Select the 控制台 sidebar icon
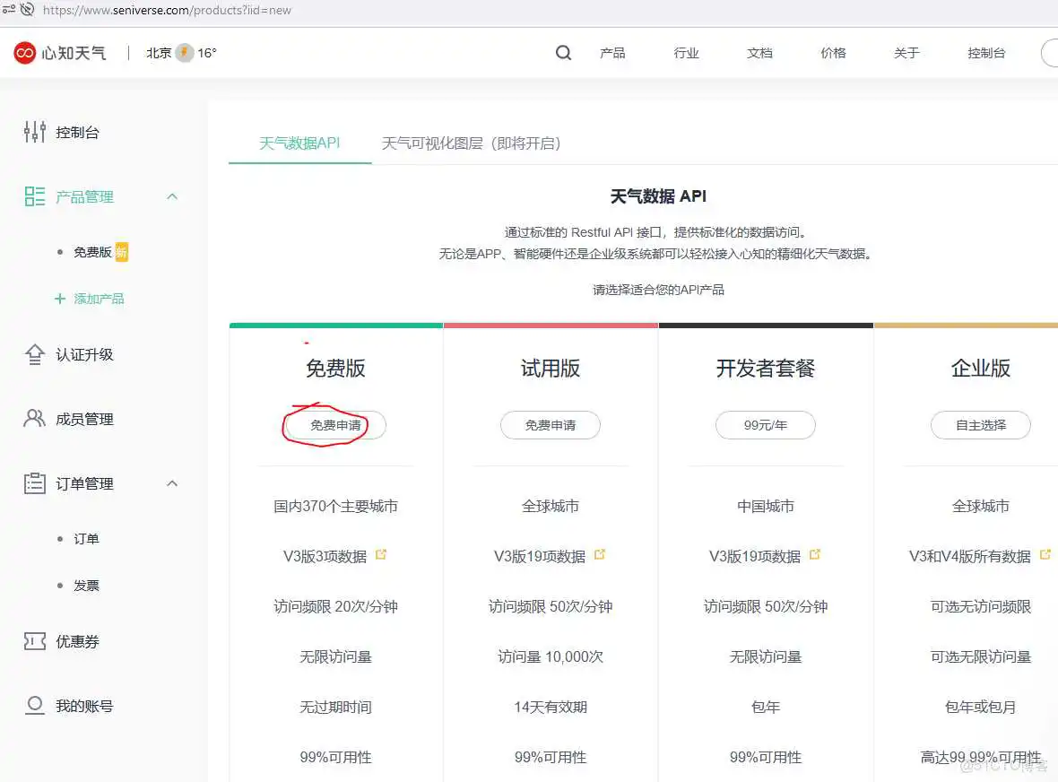The height and width of the screenshot is (782, 1058). [x=34, y=132]
